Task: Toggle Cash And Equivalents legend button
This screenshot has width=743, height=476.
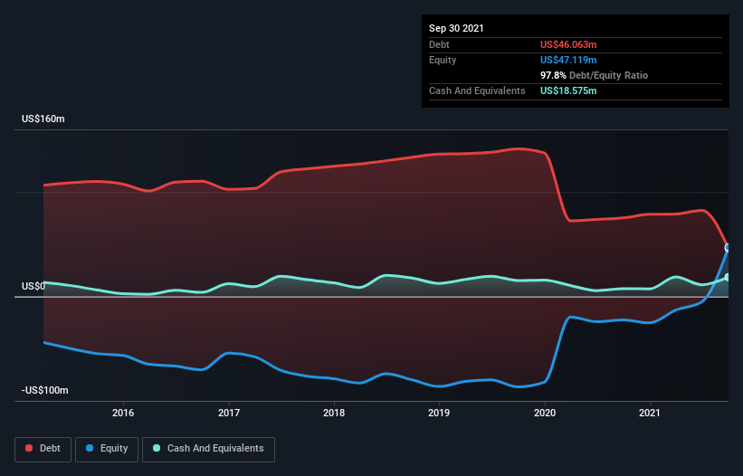Action: click(x=208, y=449)
